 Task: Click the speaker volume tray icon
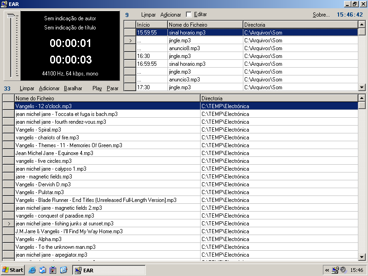(343, 270)
